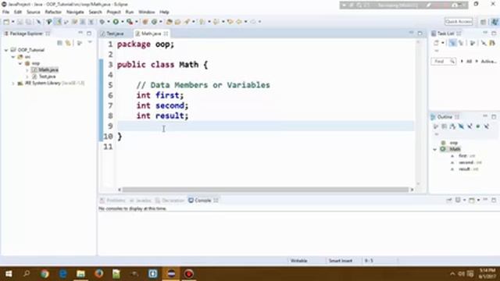500x281 pixels.
Task: Open the Project menu
Action: point(113,12)
